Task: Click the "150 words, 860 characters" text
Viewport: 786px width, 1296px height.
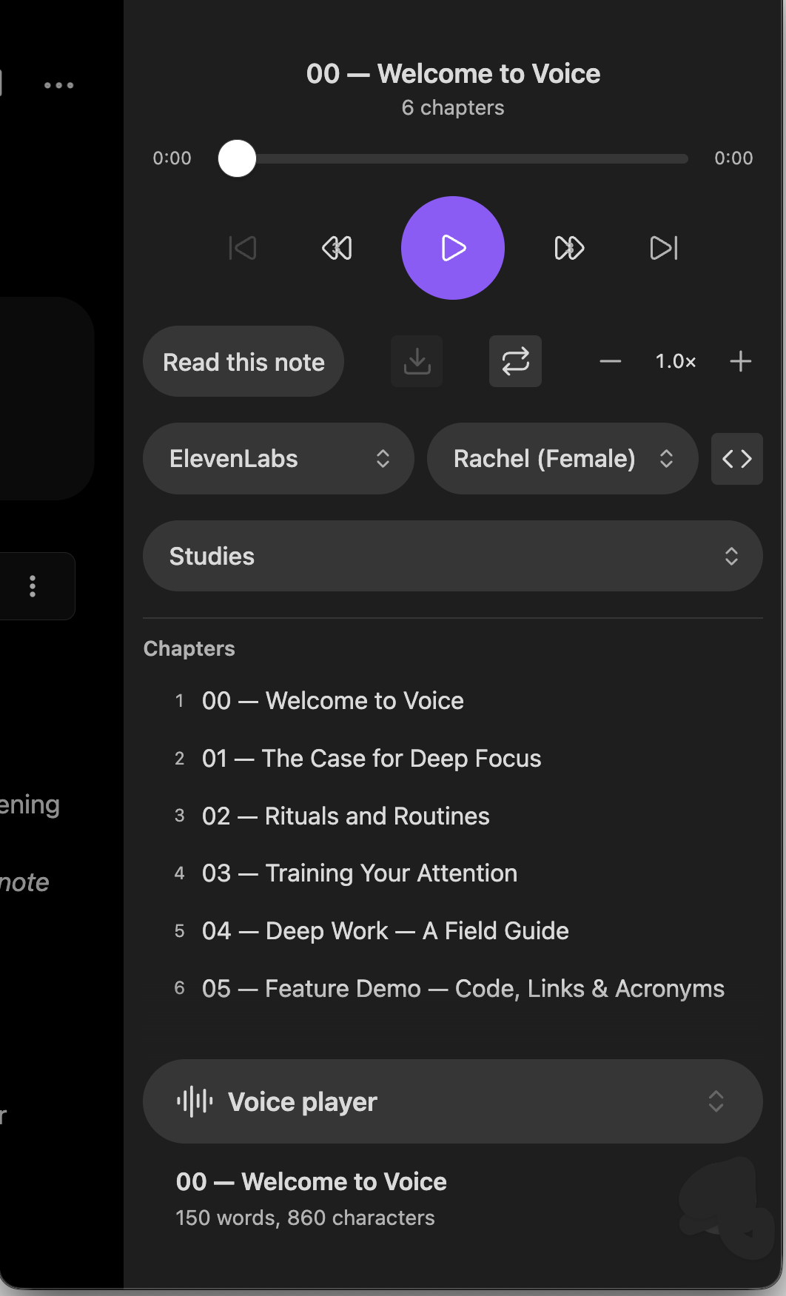Action: pyautogui.click(x=305, y=1218)
